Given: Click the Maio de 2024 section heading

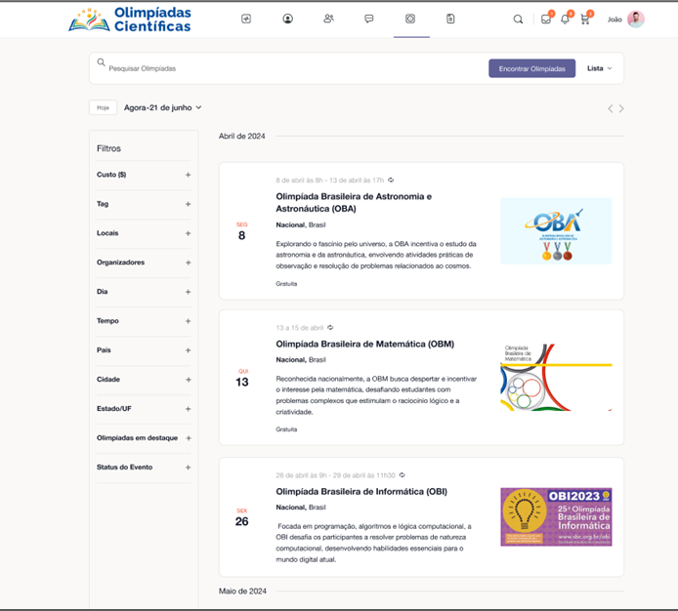Looking at the screenshot, I should tap(242, 591).
